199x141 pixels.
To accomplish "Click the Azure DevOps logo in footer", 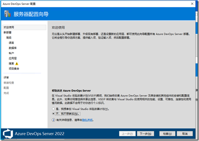I will [8, 134].
